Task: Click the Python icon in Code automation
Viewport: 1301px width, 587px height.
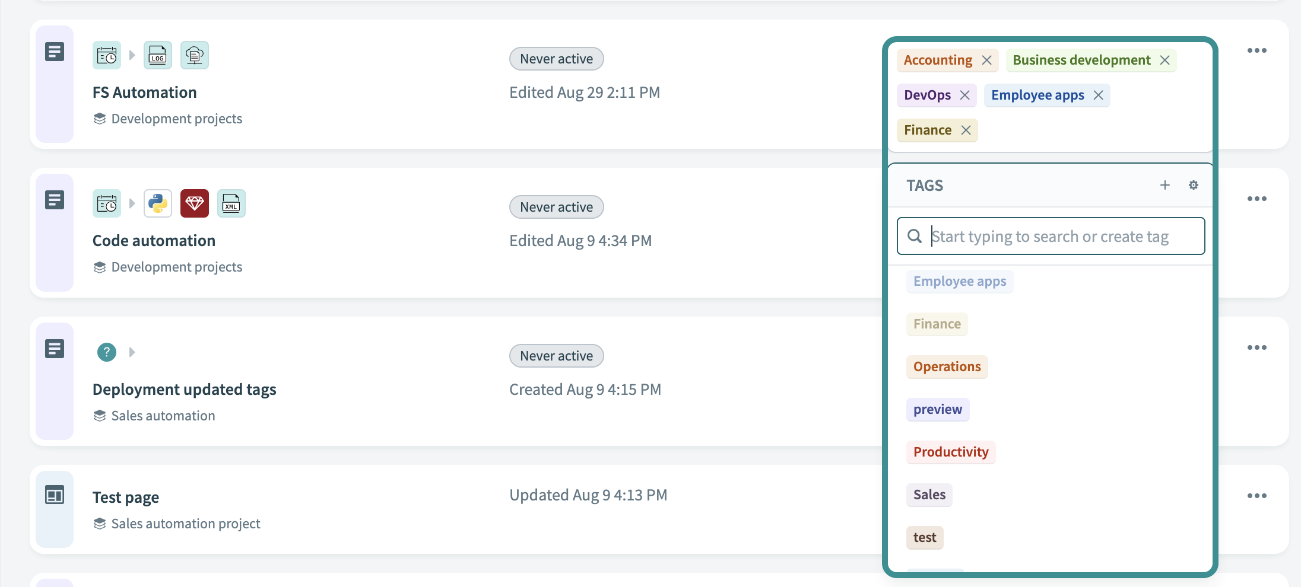Action: (x=158, y=203)
